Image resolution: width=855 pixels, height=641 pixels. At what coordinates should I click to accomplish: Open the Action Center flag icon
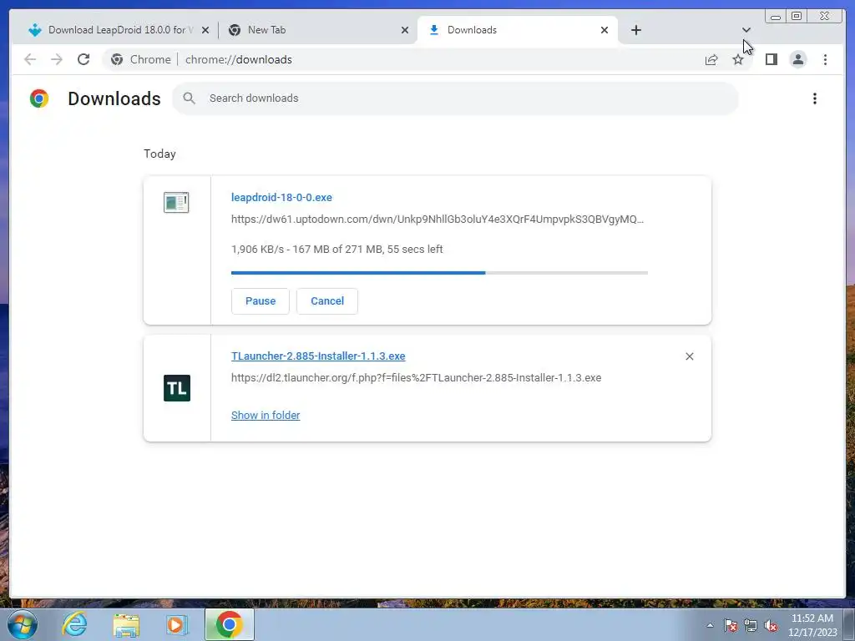pyautogui.click(x=731, y=625)
